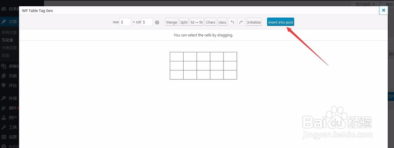The height and width of the screenshot is (148, 394).
Task: Expand the 显示选项 dropdown
Action: pyautogui.click(x=365, y=4)
